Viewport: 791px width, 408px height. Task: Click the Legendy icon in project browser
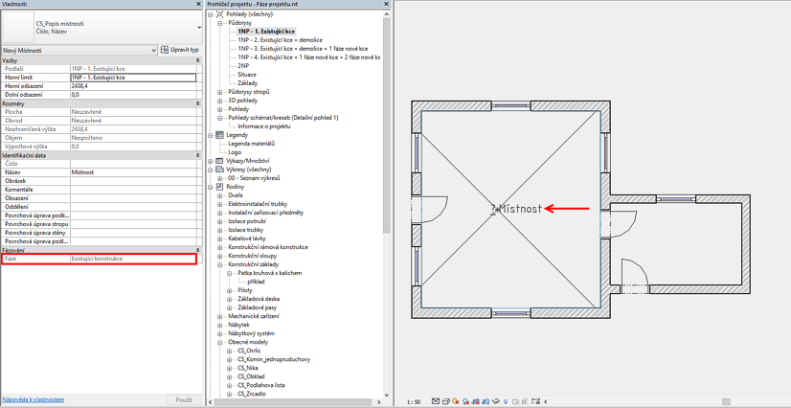(x=219, y=135)
